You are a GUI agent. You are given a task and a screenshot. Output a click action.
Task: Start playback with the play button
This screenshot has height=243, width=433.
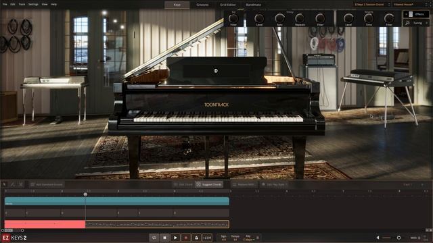(175, 238)
